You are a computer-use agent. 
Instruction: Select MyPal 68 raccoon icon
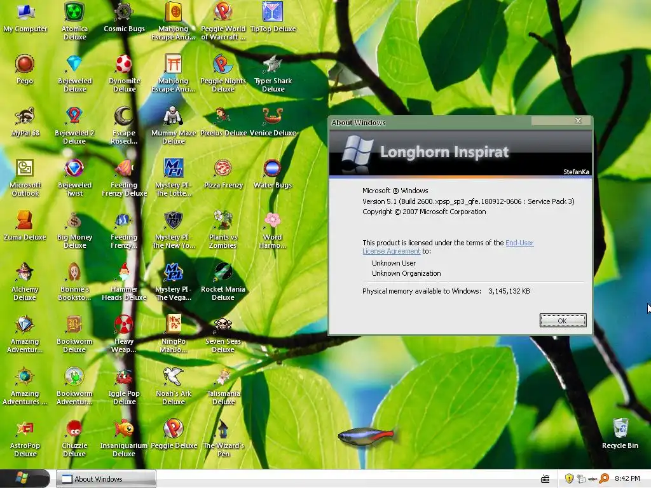coord(25,121)
